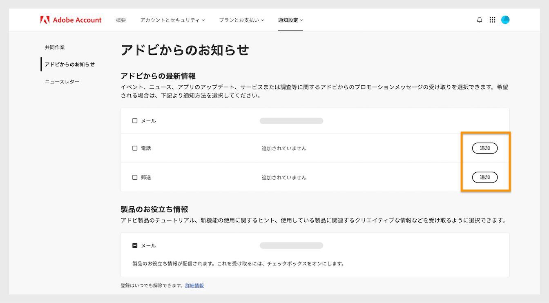Select ニュースレター in the sidebar
Image resolution: width=549 pixels, height=303 pixels.
[x=62, y=82]
